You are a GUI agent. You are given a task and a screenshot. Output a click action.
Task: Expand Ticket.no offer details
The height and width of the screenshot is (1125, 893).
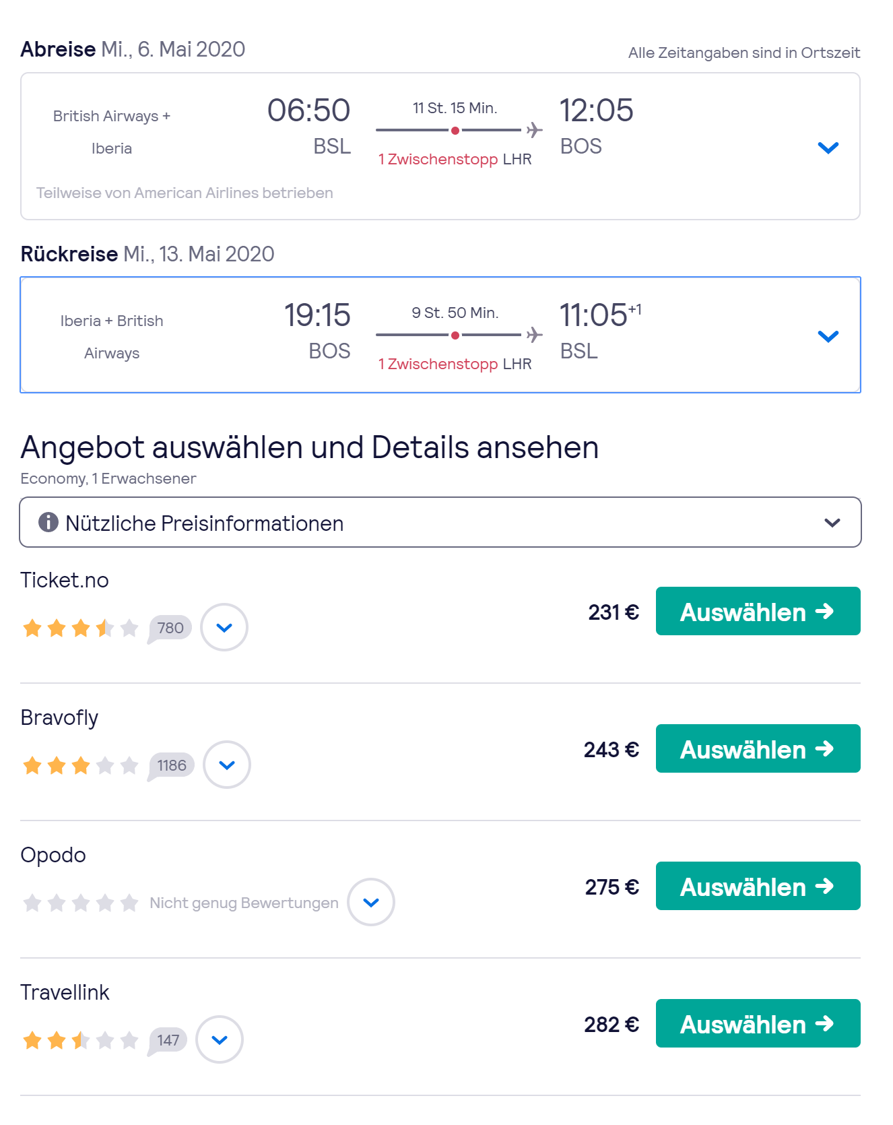click(x=224, y=627)
